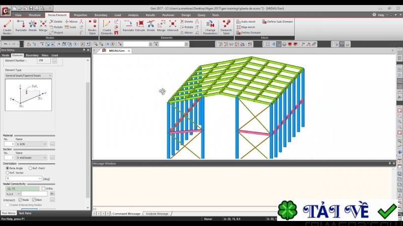Close the MIDAS/Gen document tab
Viewport: 403px width, 226px height.
(129, 51)
